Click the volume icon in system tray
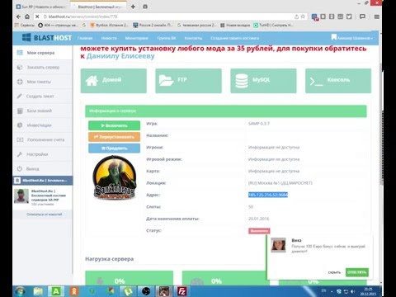Viewport: 396px width, 297px height. coord(353,291)
